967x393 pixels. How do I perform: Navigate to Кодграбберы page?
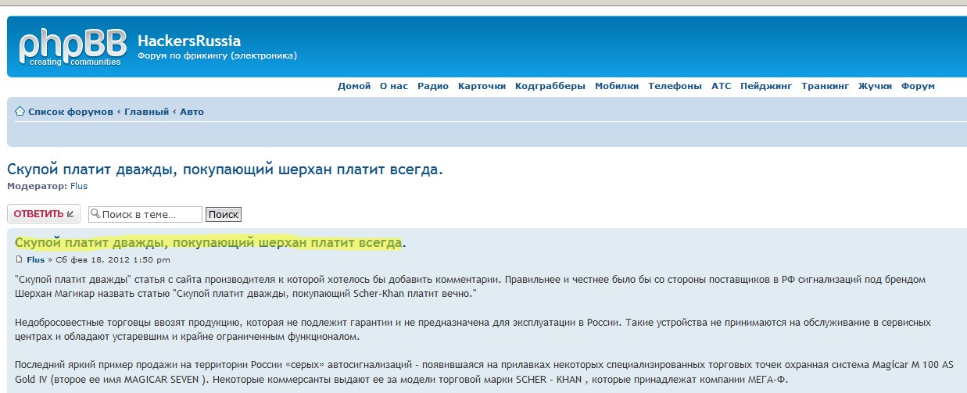[x=550, y=86]
